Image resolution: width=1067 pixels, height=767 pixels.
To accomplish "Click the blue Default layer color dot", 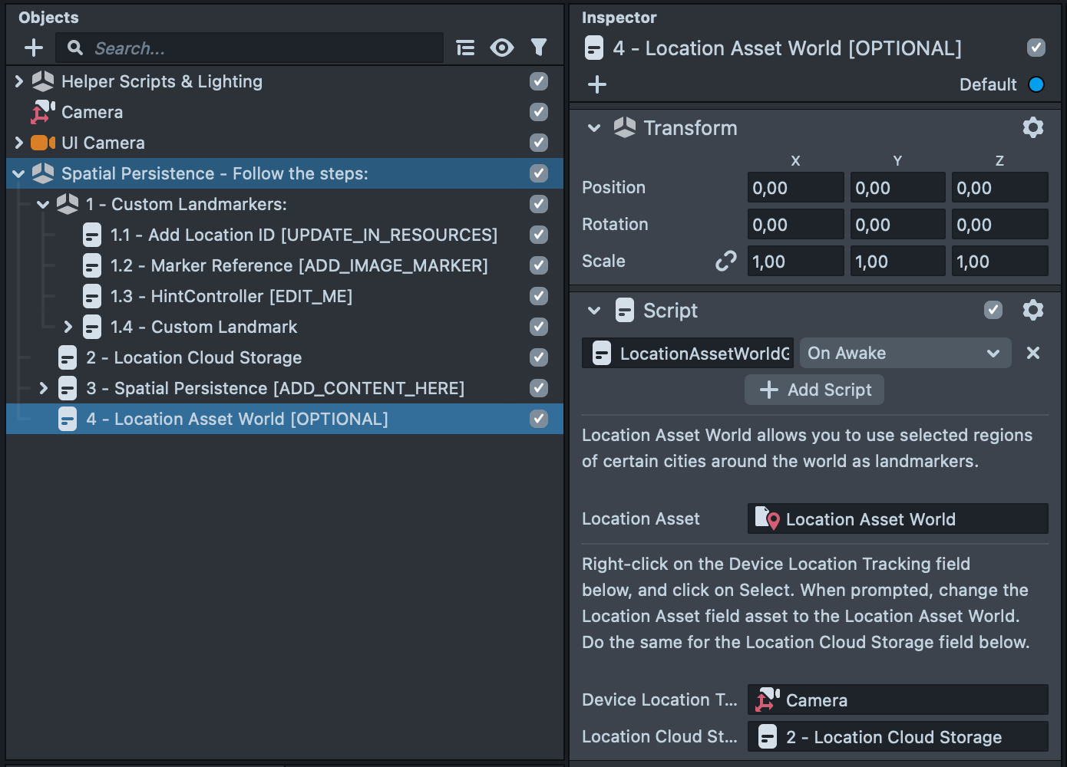I will [1036, 84].
